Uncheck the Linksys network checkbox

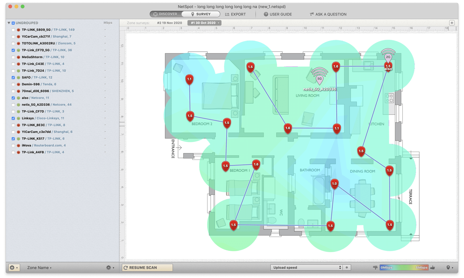(x=13, y=118)
